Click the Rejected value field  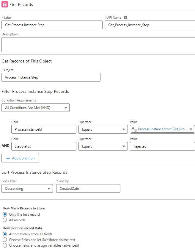[162, 146]
